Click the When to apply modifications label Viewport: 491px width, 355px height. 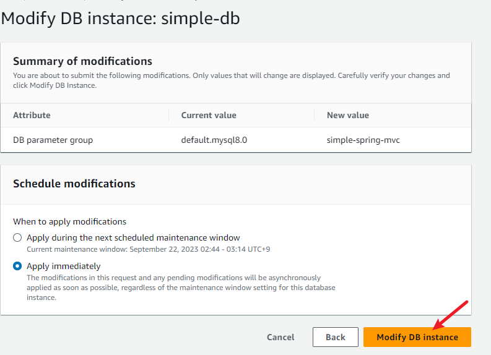69,221
